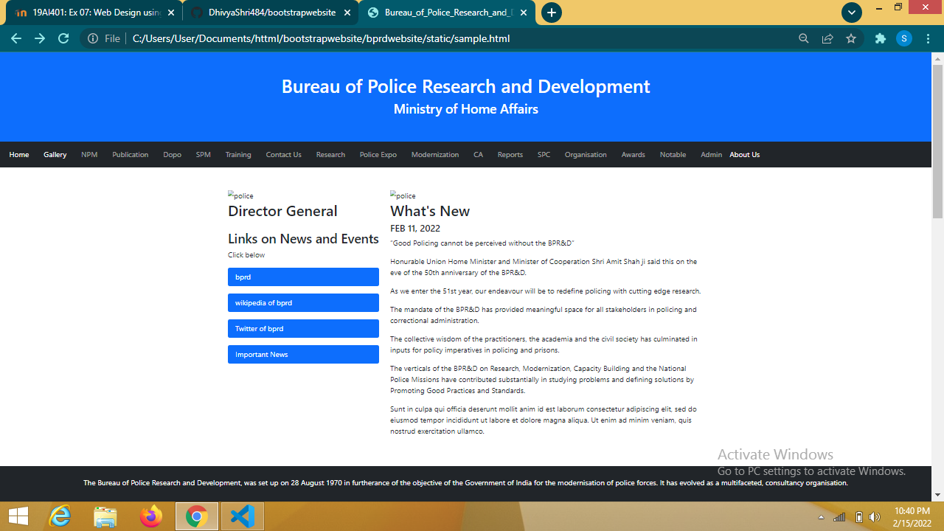Close the DhivyaShri484/bootstrapwebsite tab
The height and width of the screenshot is (531, 944).
coord(347,13)
